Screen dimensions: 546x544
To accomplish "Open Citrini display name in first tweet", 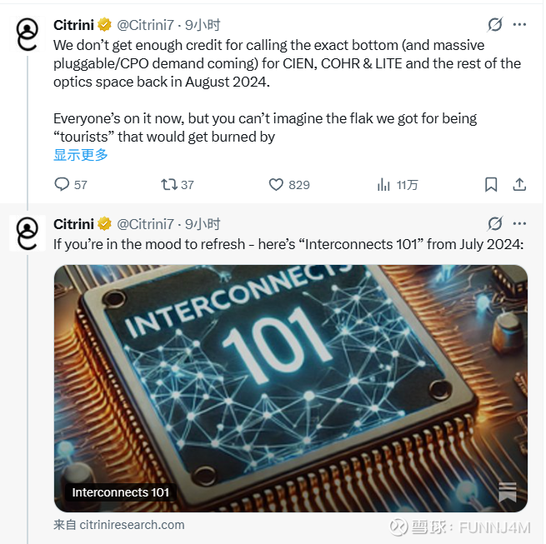I will (73, 25).
